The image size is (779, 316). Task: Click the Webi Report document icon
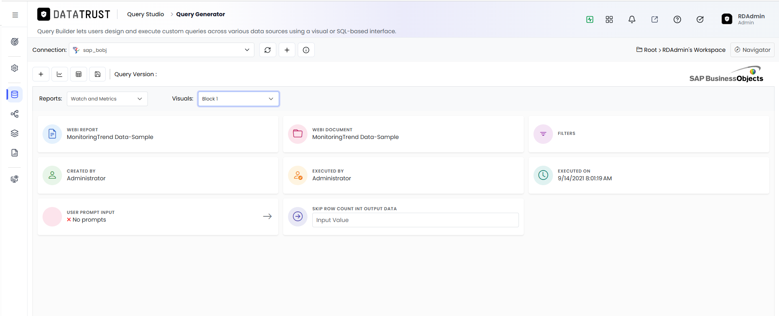[52, 134]
